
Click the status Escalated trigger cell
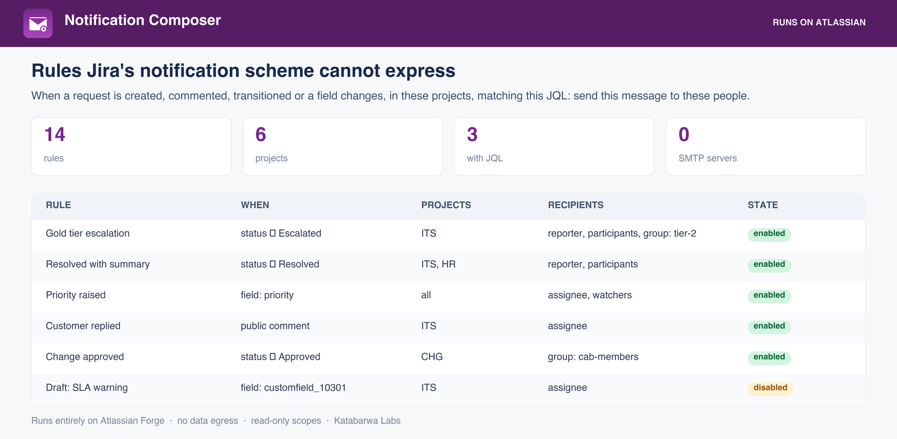click(x=281, y=234)
